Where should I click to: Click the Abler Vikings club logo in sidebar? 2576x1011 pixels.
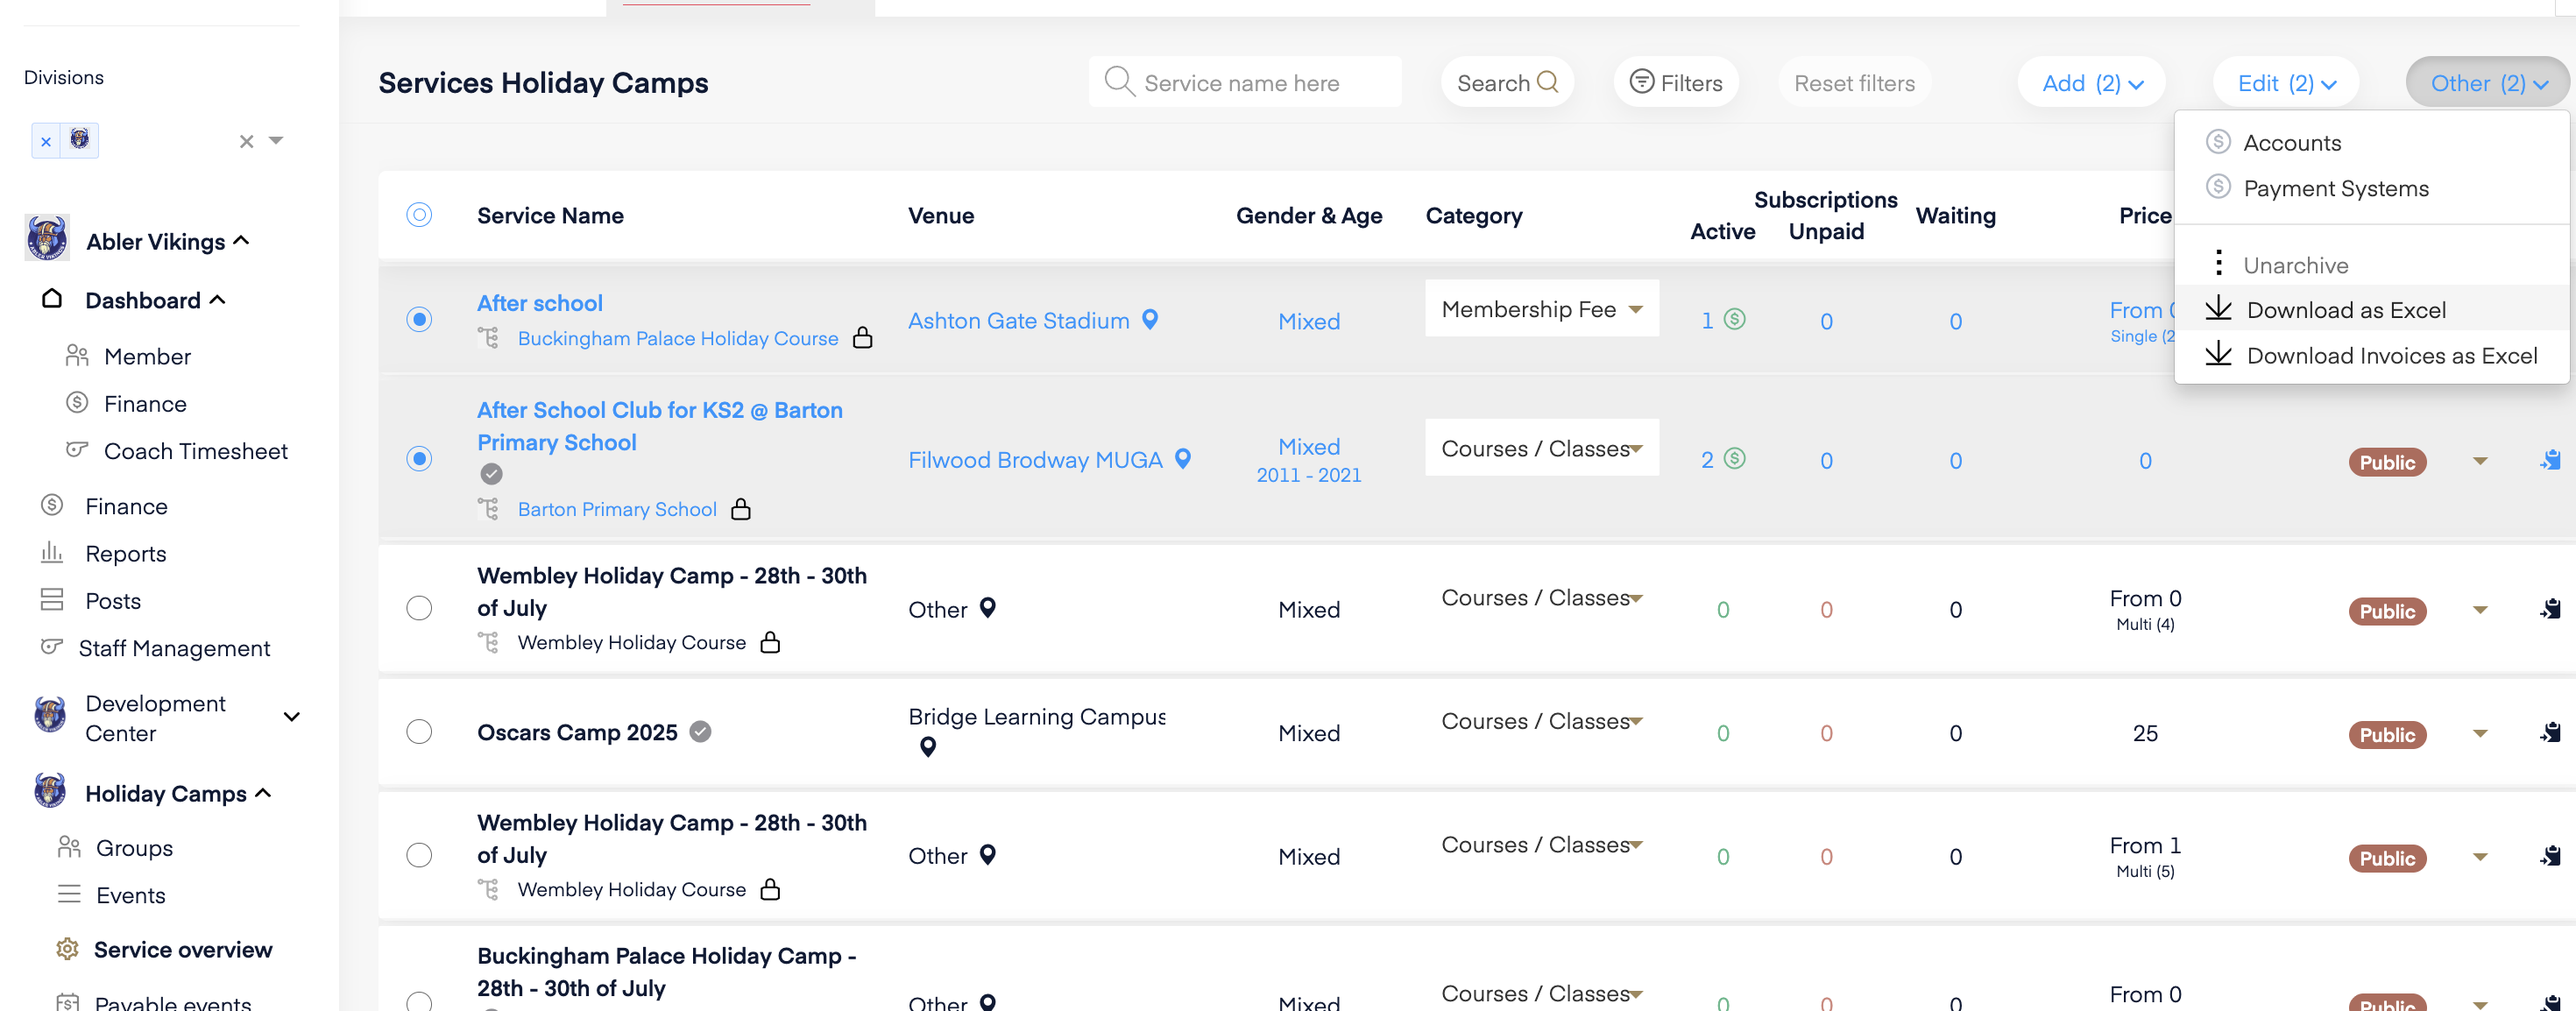pyautogui.click(x=47, y=240)
